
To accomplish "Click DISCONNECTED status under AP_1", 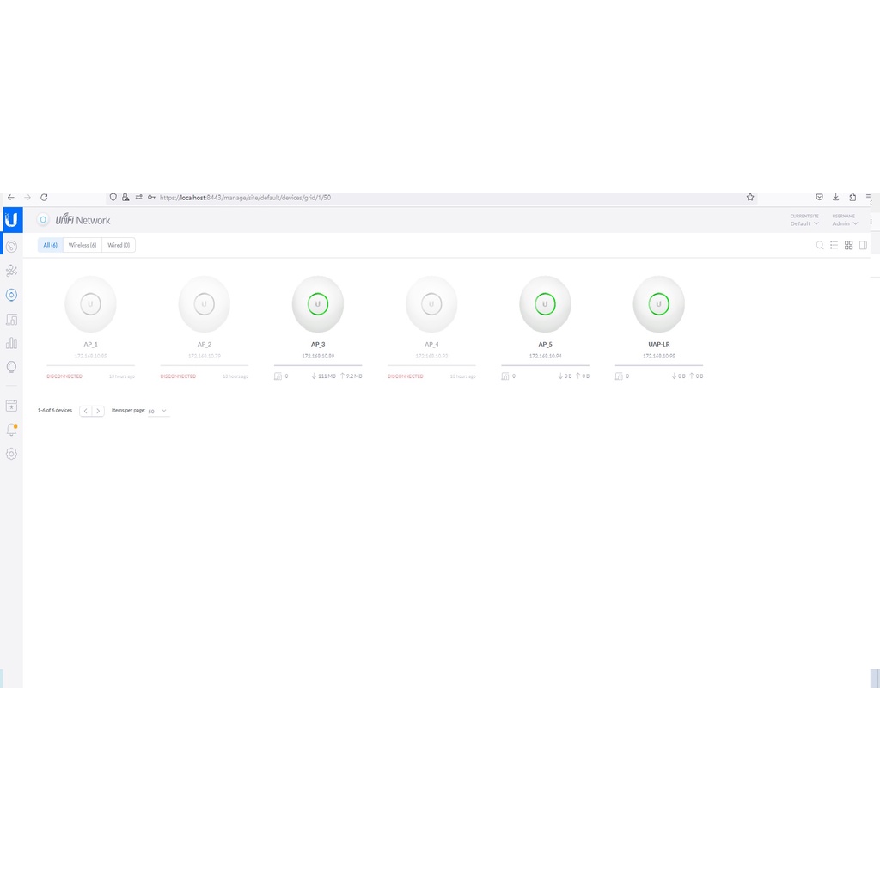I will coord(64,376).
